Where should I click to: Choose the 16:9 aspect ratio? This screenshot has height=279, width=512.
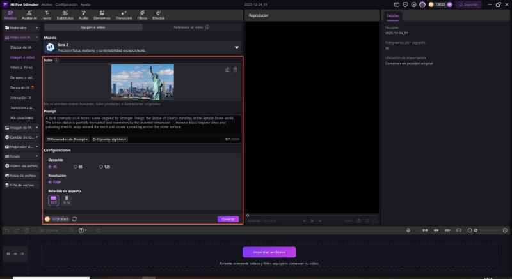(54, 200)
